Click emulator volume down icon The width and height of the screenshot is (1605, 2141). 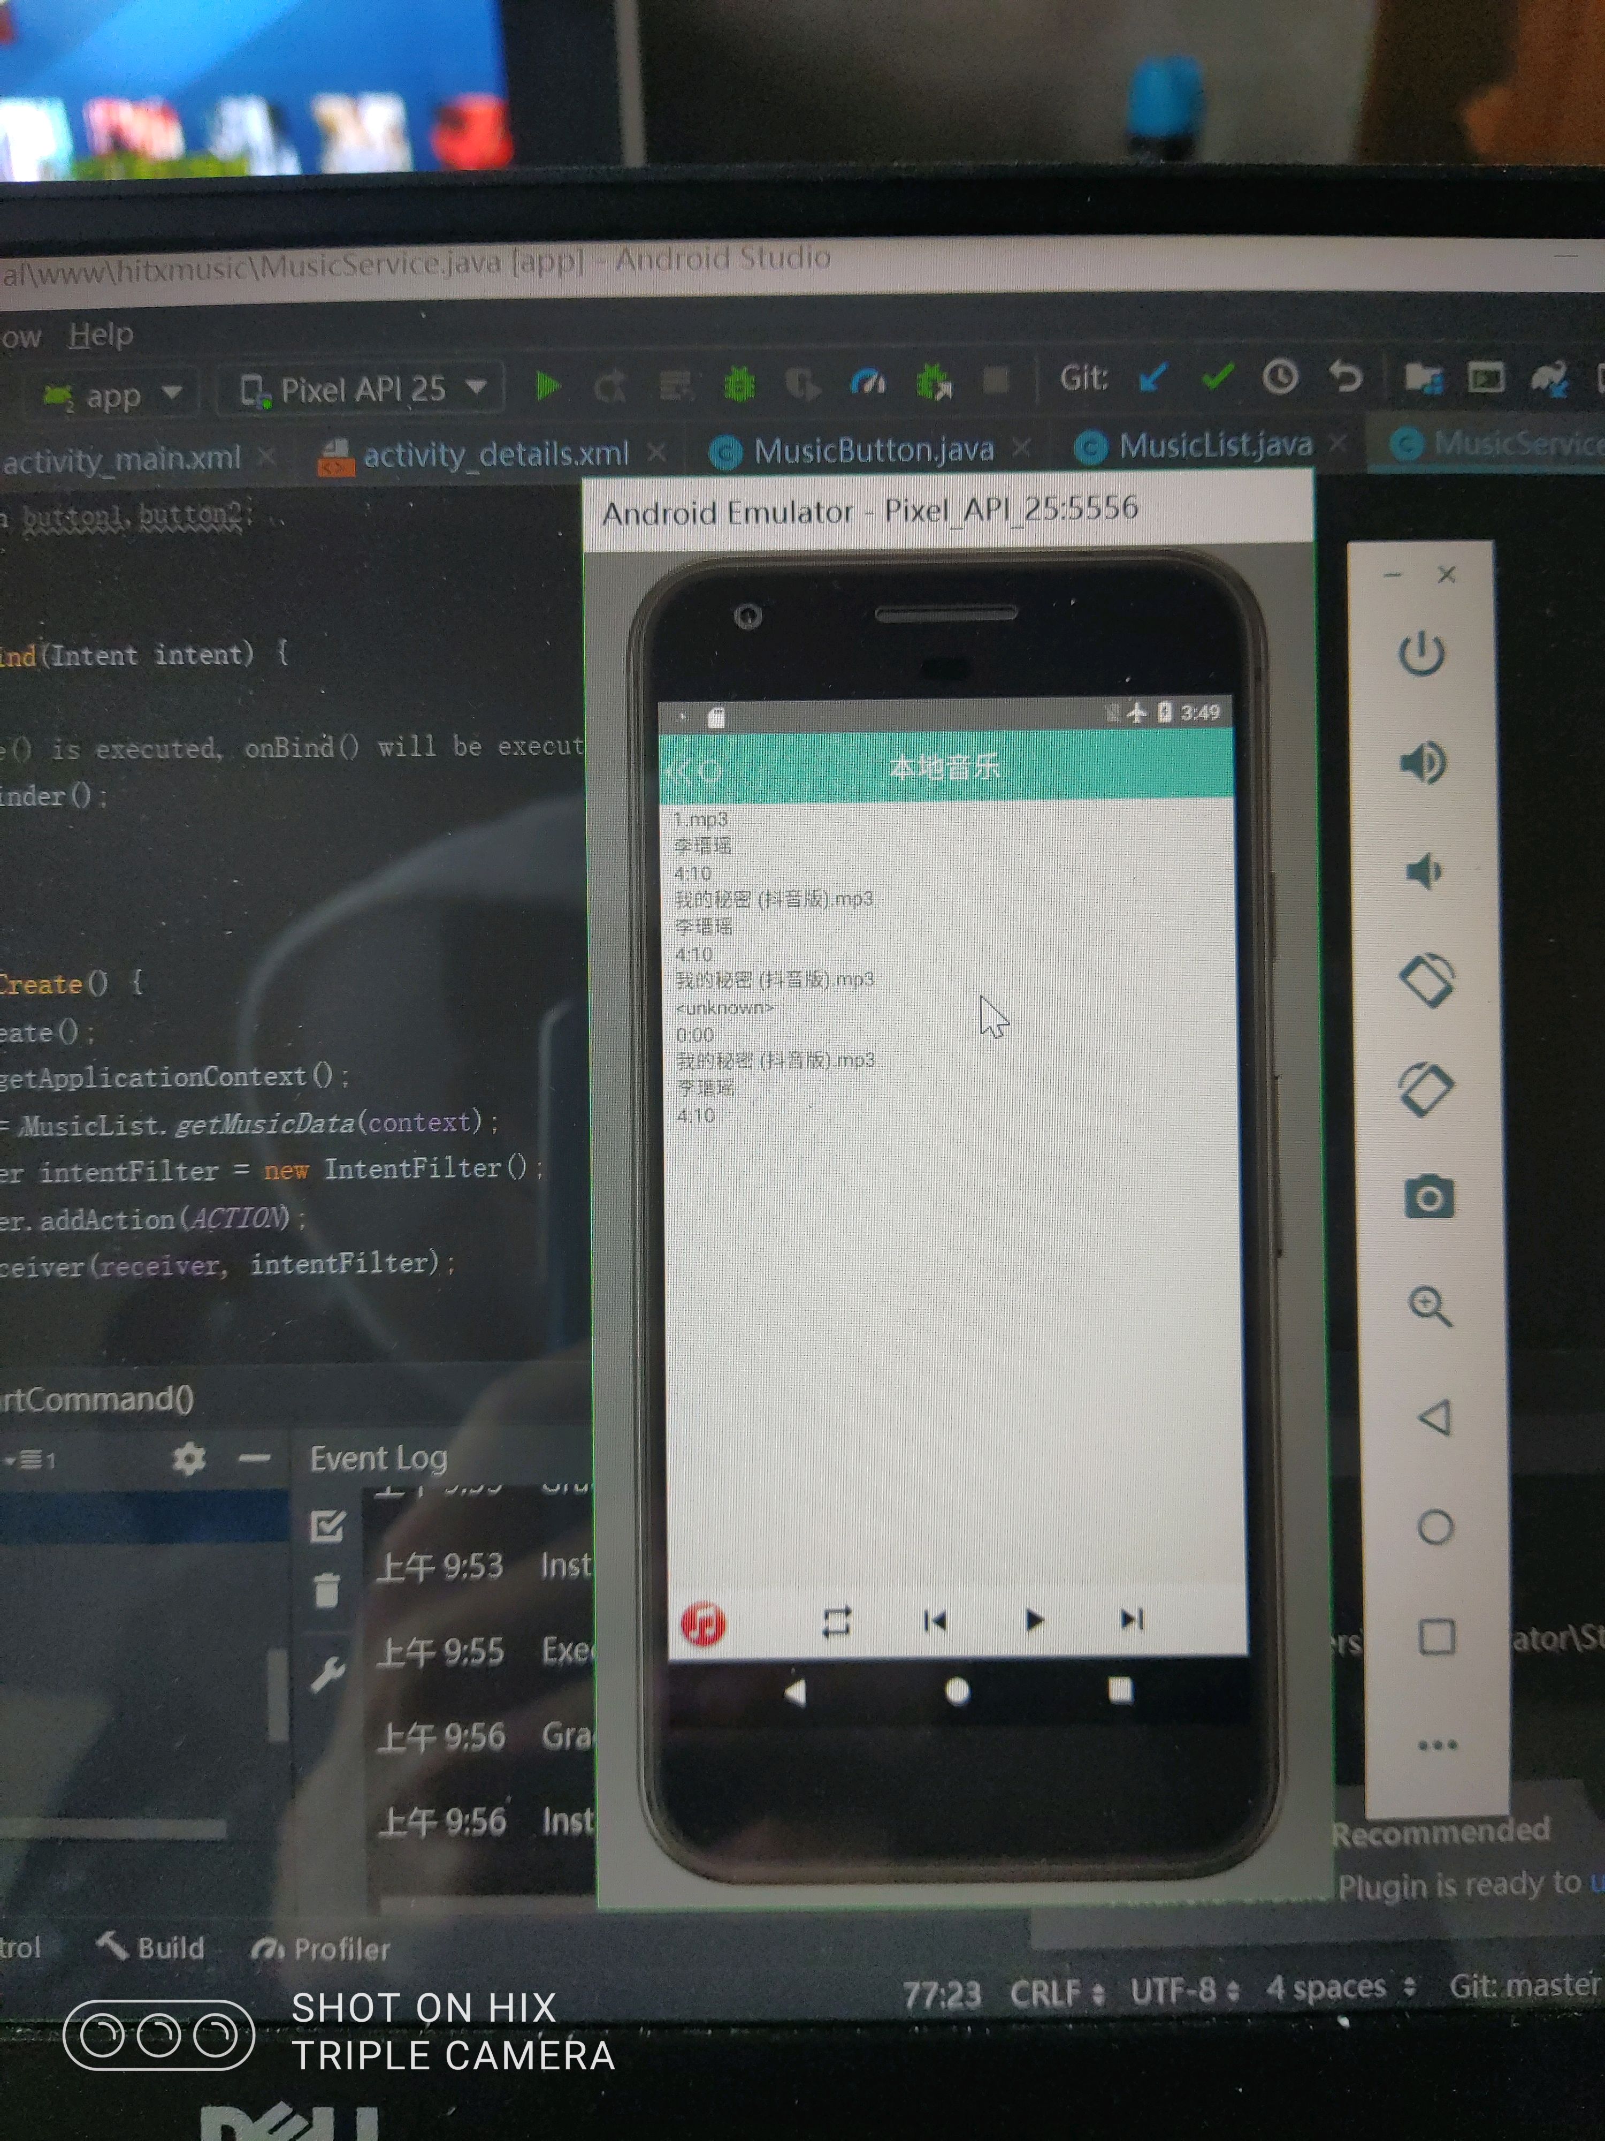click(x=1423, y=871)
